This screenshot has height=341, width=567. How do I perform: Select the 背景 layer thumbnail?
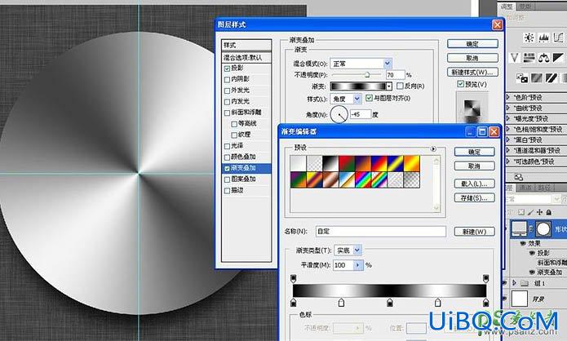click(519, 299)
